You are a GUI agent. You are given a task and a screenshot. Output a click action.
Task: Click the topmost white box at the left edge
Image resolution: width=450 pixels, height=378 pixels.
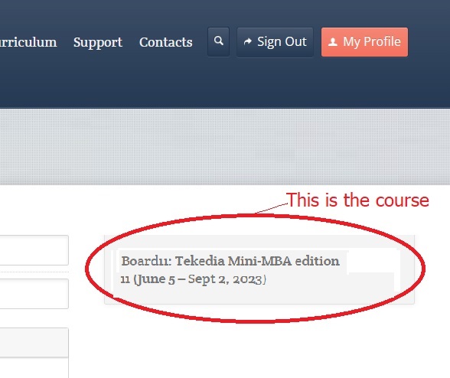tap(34, 250)
